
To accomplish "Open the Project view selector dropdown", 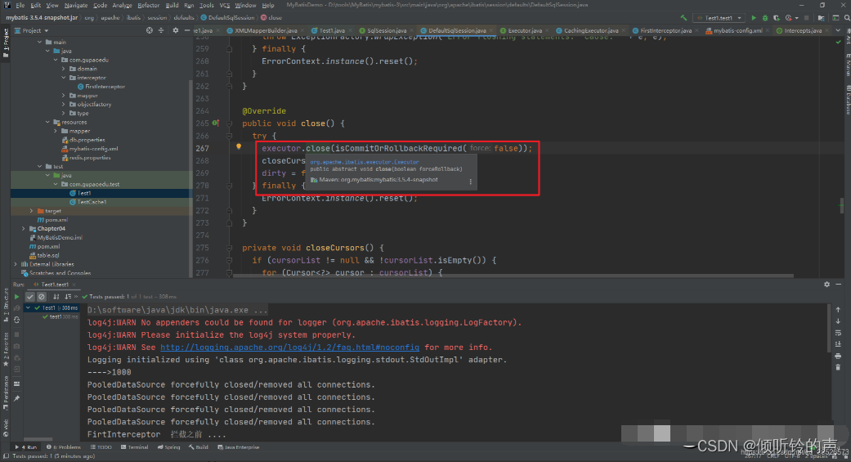I will tap(32, 30).
